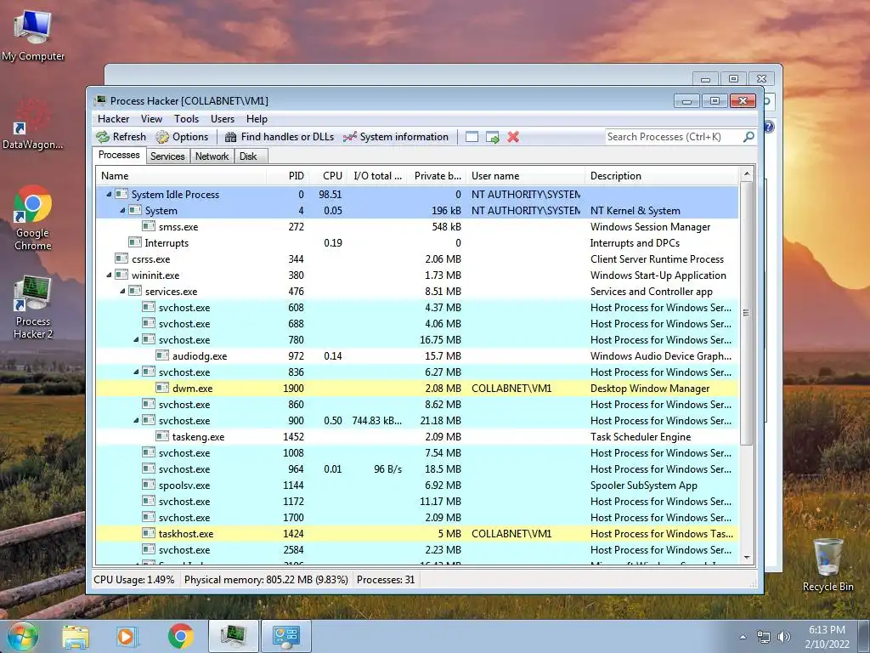Image resolution: width=870 pixels, height=653 pixels.
Task: Select the csrss.exe process row
Action: [x=417, y=258]
